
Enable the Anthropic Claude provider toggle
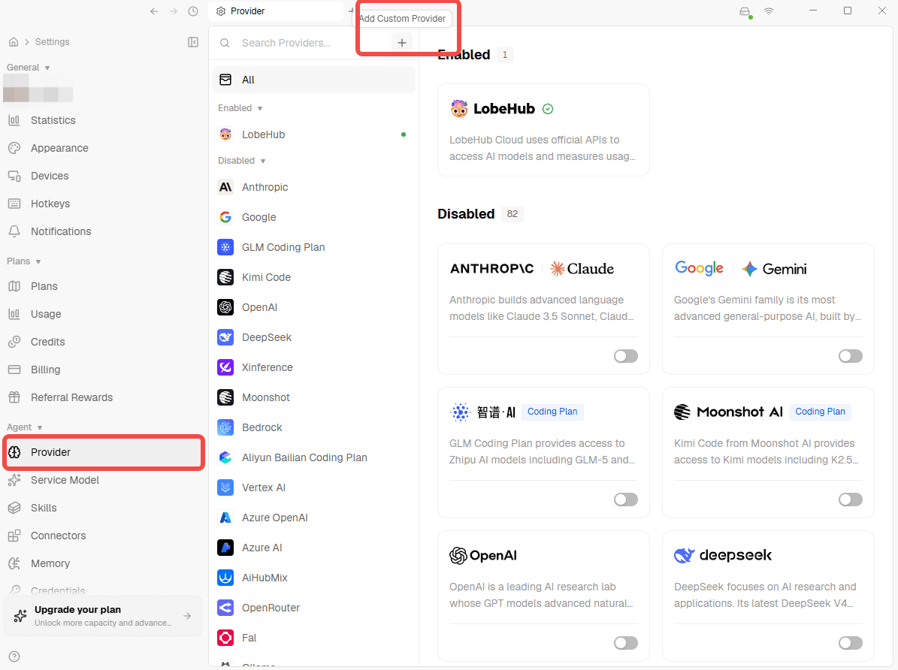coord(625,356)
